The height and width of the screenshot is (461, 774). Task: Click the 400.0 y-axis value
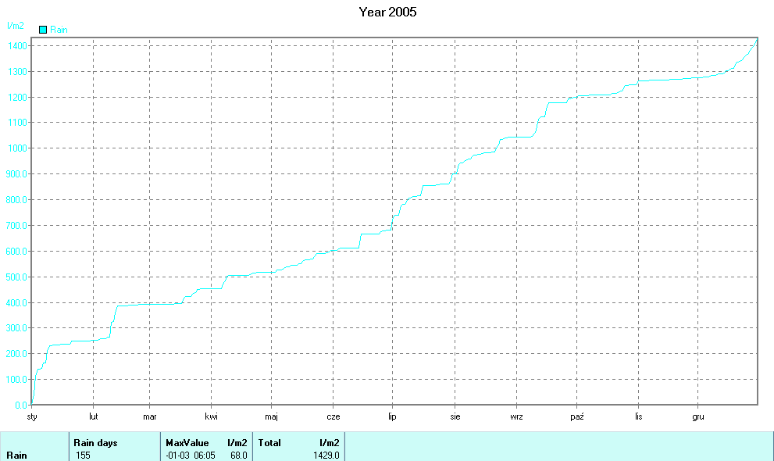click(16, 302)
